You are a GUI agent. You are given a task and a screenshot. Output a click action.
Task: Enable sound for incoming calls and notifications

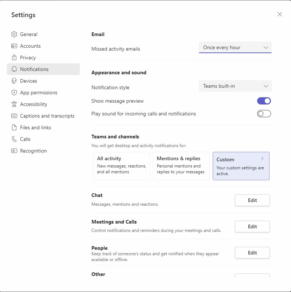tap(264, 114)
